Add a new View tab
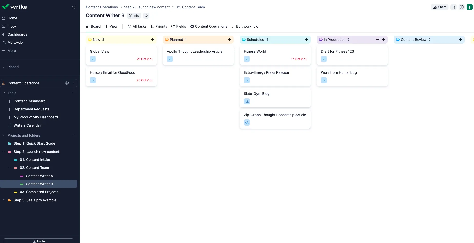Viewport: 474px width, 243px height. [x=111, y=26]
